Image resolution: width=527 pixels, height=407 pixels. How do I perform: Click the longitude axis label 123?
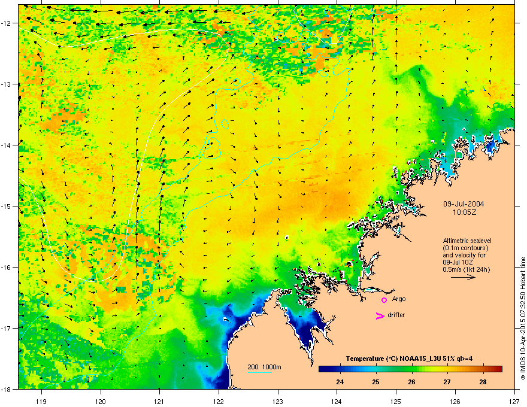(x=278, y=401)
